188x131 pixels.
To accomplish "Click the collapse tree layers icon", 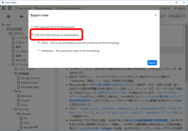I will pos(21,17).
